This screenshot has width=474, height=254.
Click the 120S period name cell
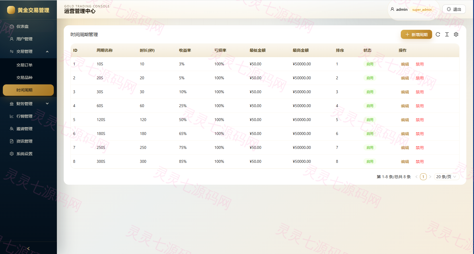pos(101,120)
